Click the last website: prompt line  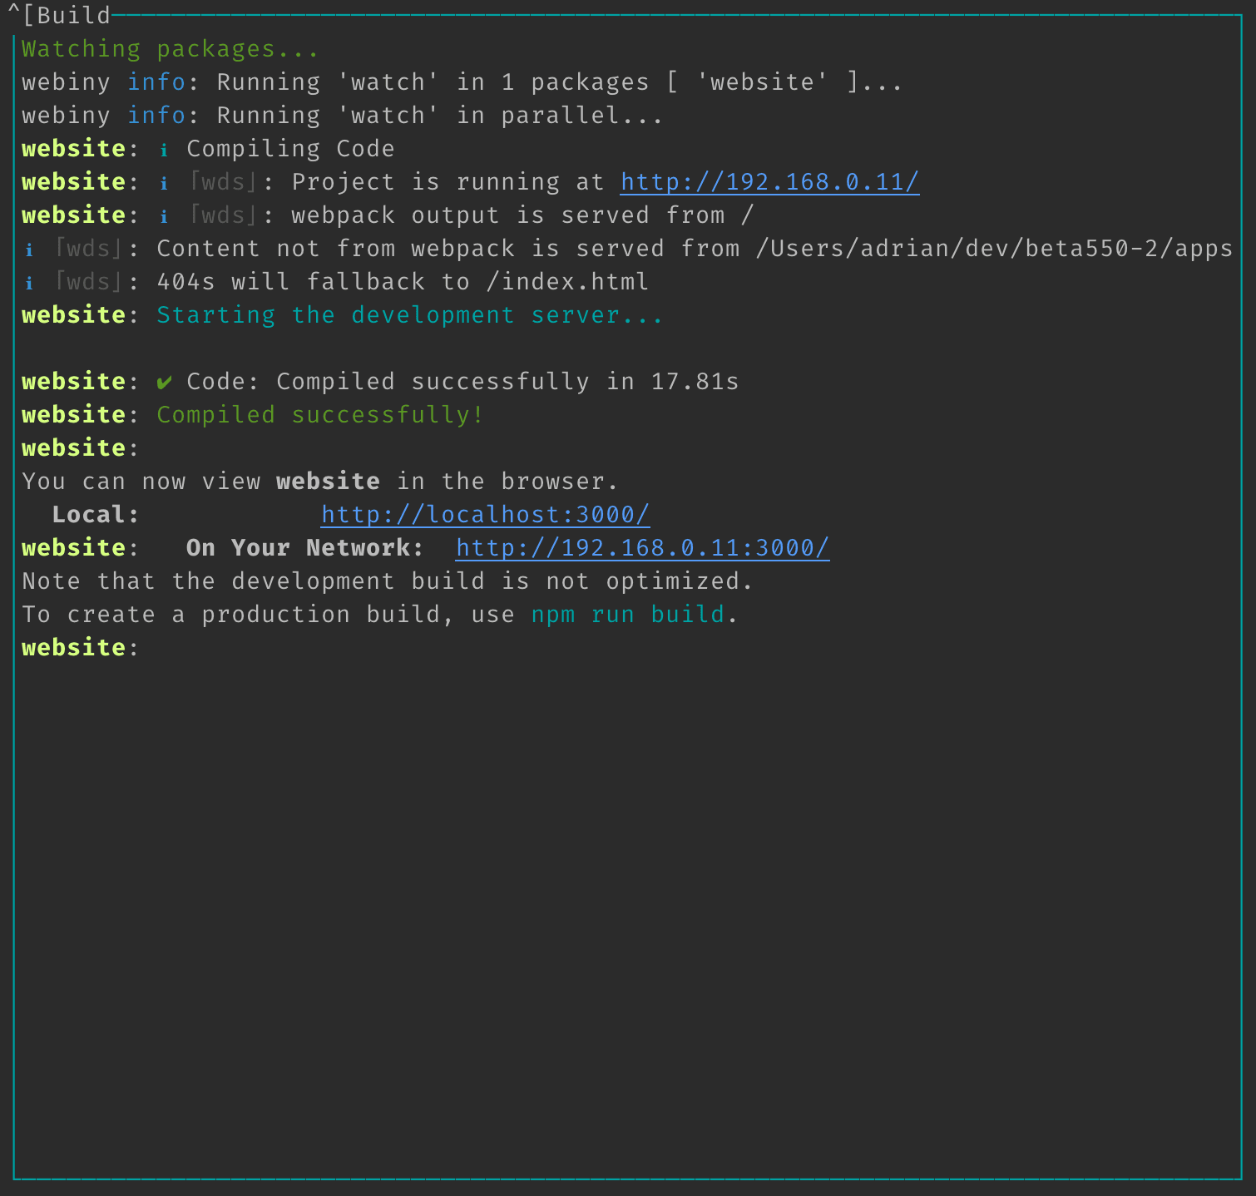pos(79,648)
